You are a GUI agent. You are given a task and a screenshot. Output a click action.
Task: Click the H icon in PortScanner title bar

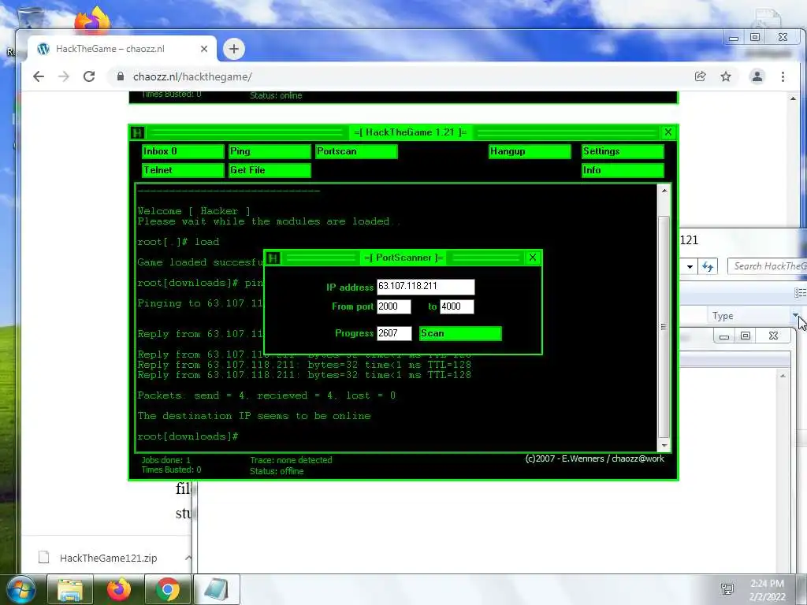pos(273,258)
